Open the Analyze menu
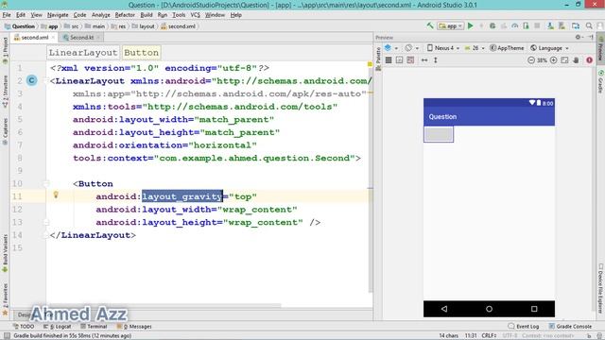 (x=101, y=15)
